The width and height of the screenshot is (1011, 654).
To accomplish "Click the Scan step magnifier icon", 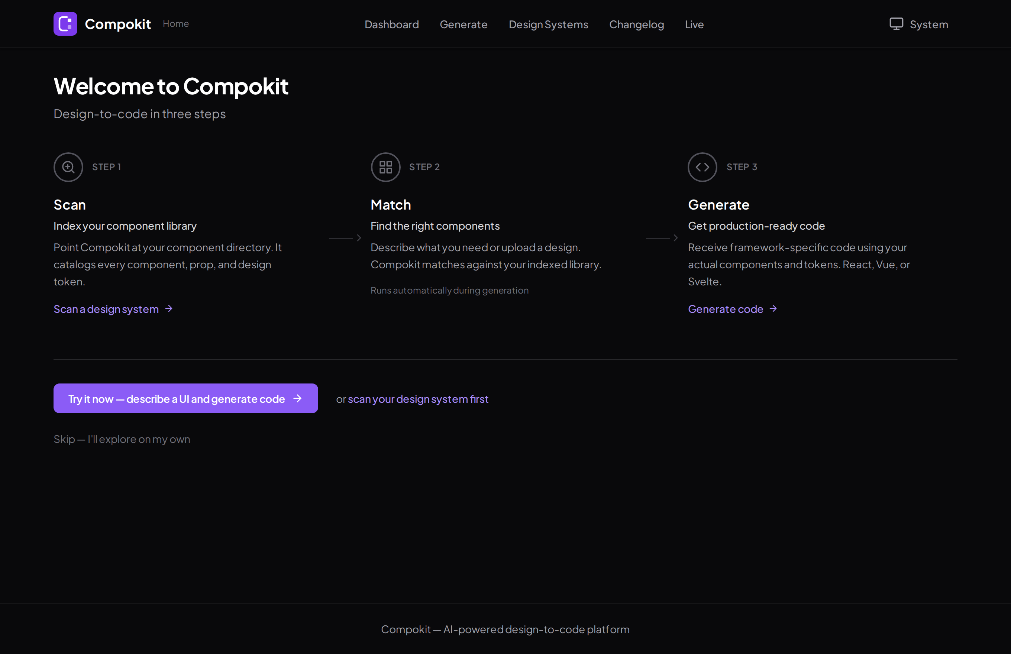I will click(x=68, y=167).
